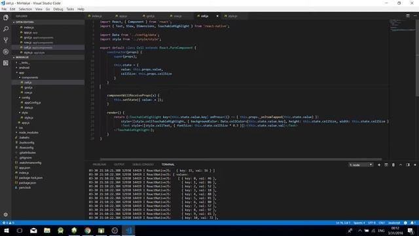Viewport: 419px width, 236px height.
Task: Open the Debug view in activity bar
Action: click(x=6, y=52)
